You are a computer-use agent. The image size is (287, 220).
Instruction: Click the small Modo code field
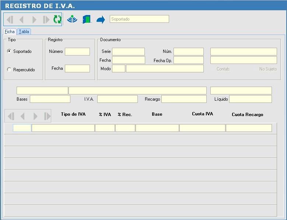click(x=119, y=68)
